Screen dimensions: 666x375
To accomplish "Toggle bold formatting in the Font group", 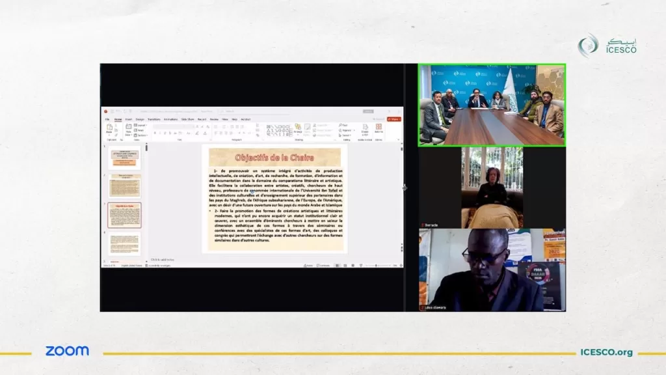I will pyautogui.click(x=155, y=133).
